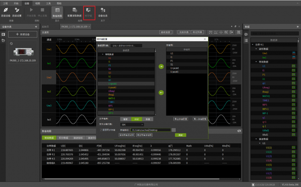Select the 自增 file naming option
301x187 pixels.
pos(148,119)
